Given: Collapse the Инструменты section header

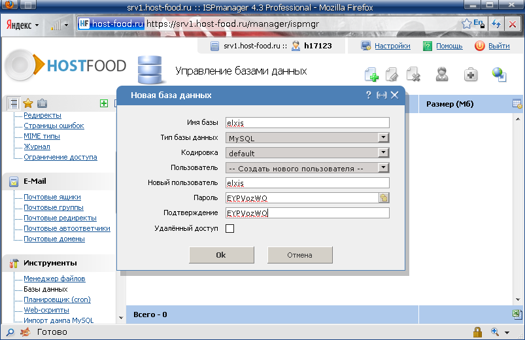Looking at the screenshot, I should (x=59, y=263).
